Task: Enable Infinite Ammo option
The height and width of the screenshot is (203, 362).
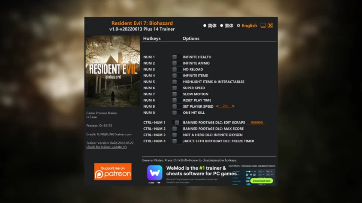Action: tap(175, 63)
